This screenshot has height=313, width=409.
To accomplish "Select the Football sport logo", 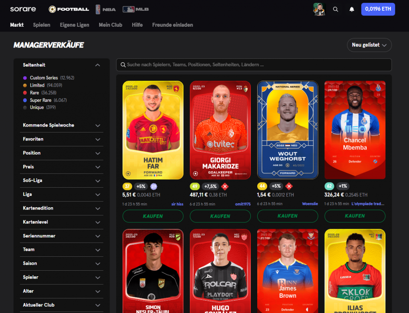I will 69,10.
